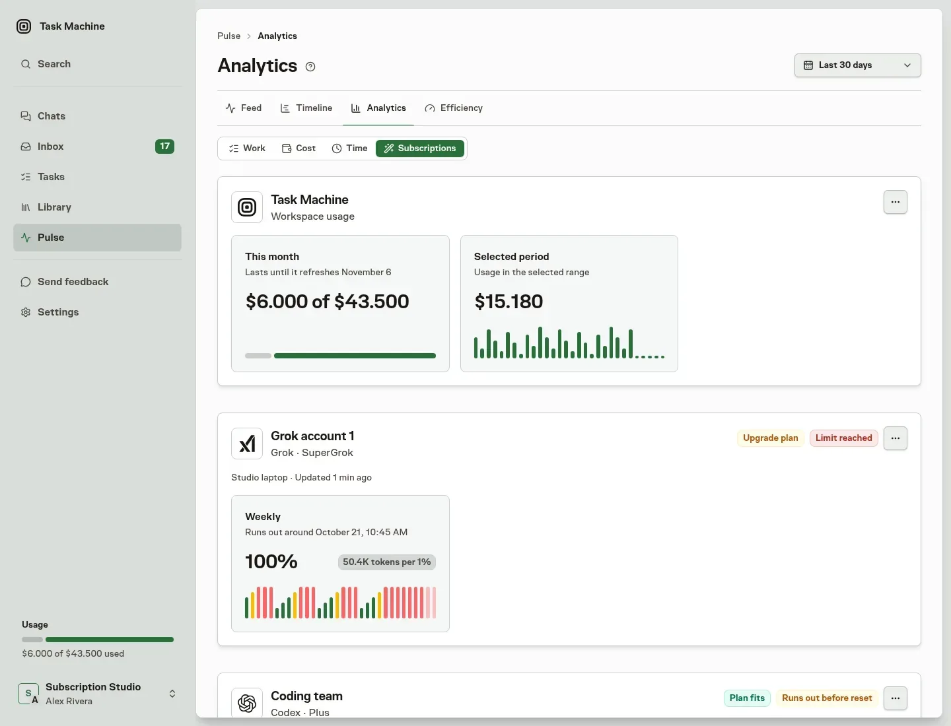Click the breadcrumb chevron after Pulse

[249, 36]
